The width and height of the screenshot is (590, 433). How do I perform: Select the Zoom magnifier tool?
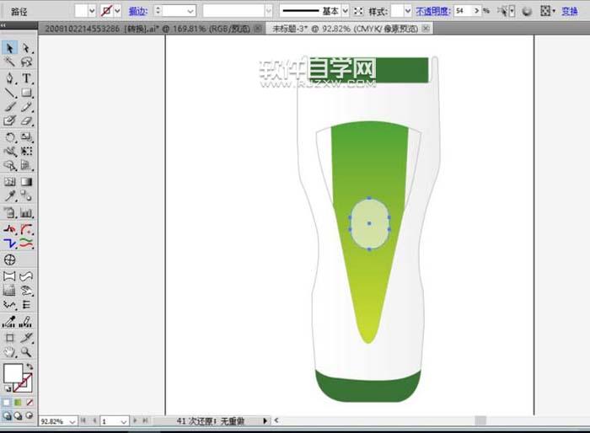click(x=26, y=350)
